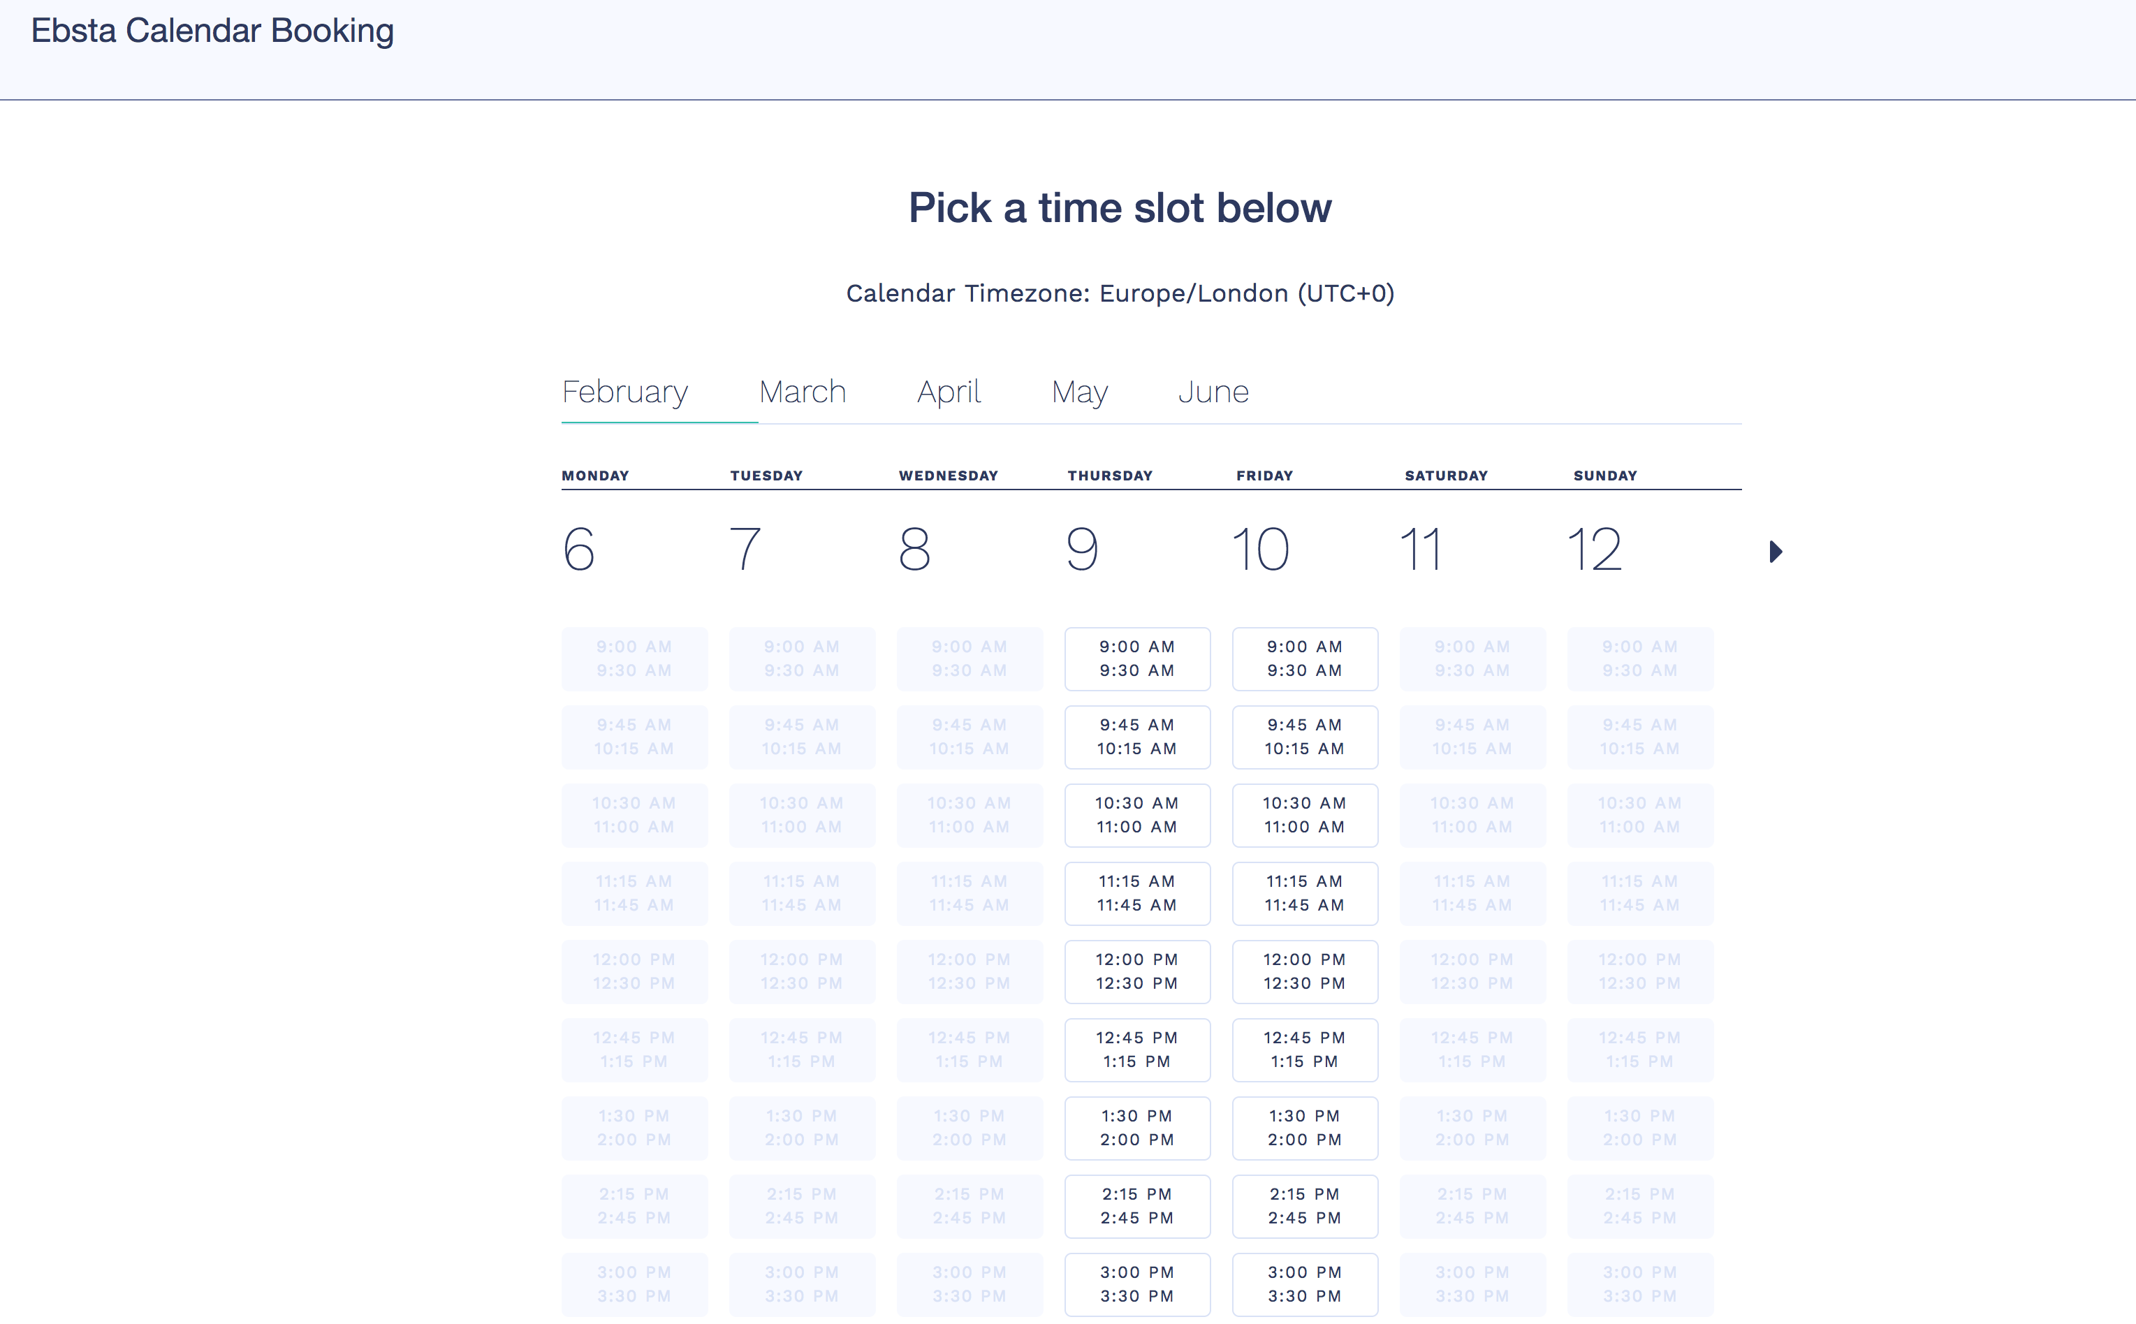Select the February tab
The width and height of the screenshot is (2136, 1324).
pyautogui.click(x=624, y=392)
